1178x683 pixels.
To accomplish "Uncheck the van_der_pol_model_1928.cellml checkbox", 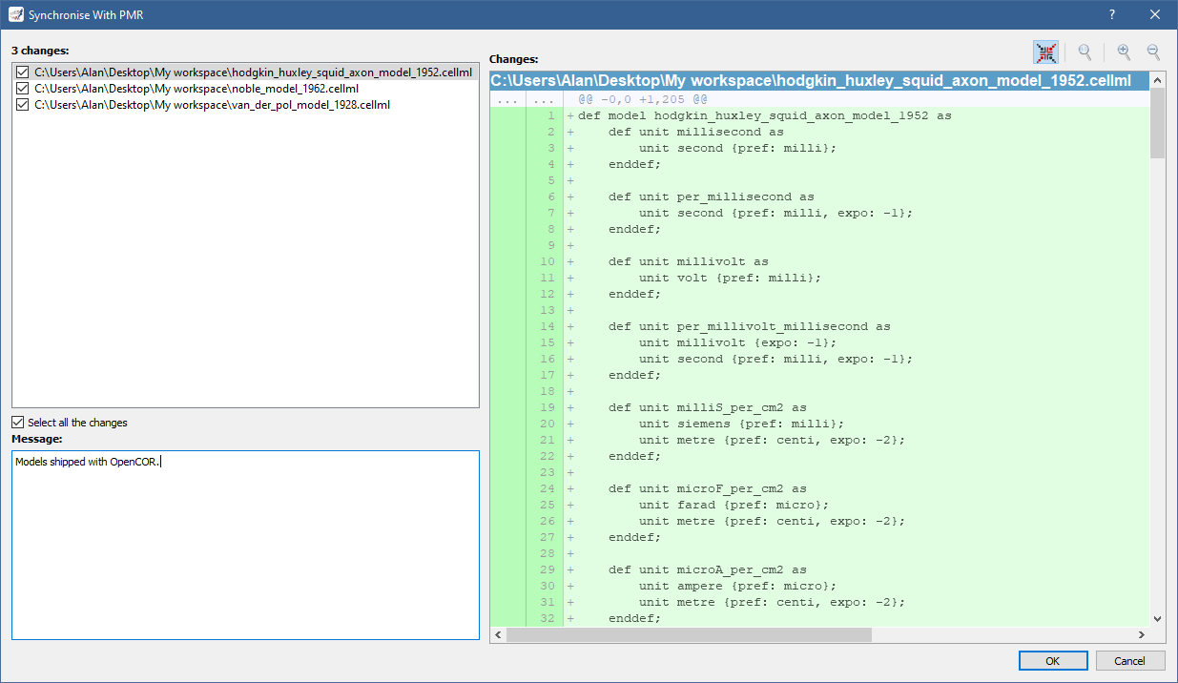I will (23, 105).
